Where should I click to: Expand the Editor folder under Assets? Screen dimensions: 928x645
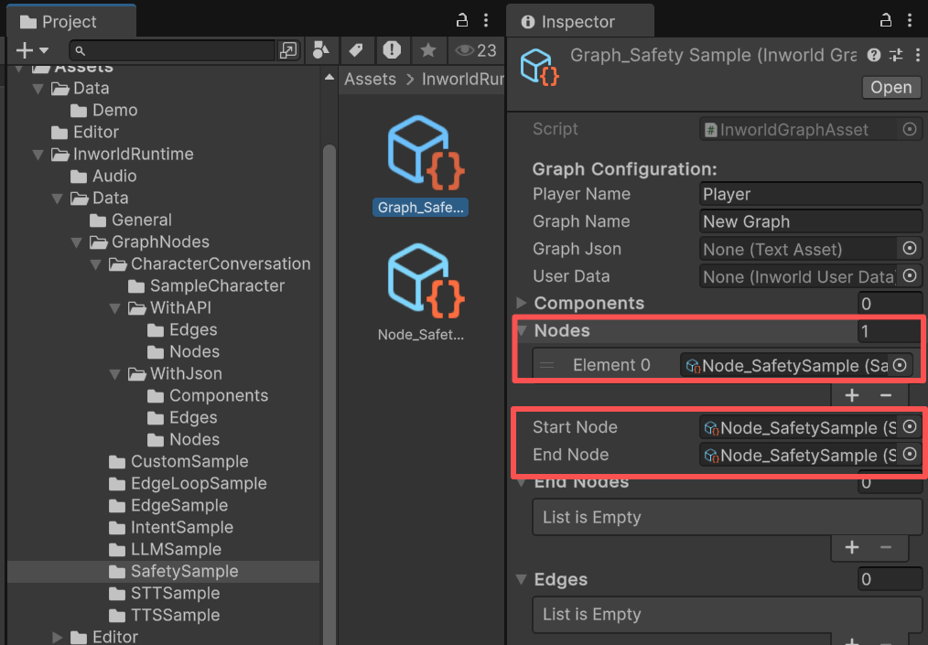(x=58, y=637)
